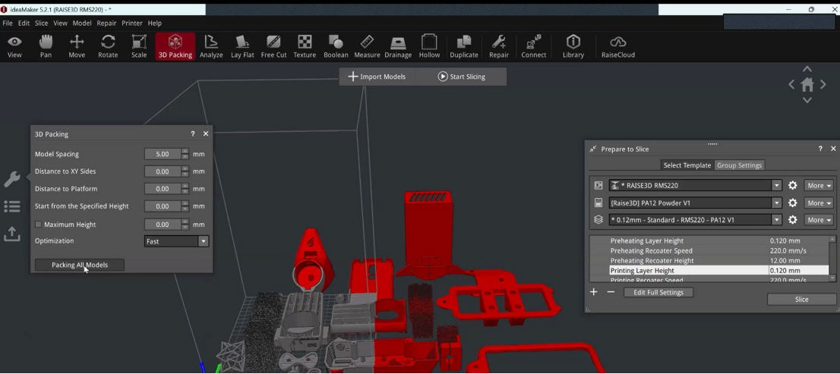Activate the Pan tool
Image resolution: width=840 pixels, height=374 pixels.
coord(46,46)
